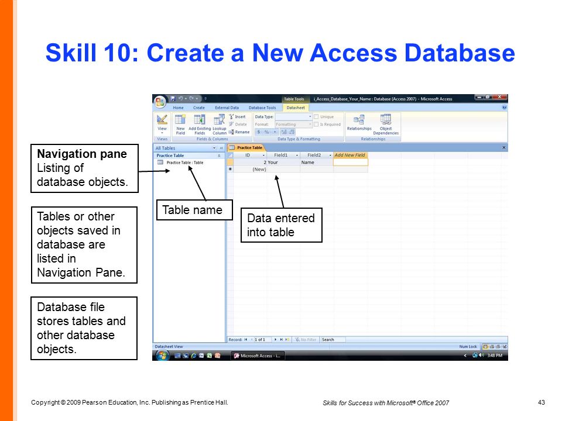Open Field2 column dropdown arrow
The height and width of the screenshot is (421, 562).
click(x=330, y=156)
